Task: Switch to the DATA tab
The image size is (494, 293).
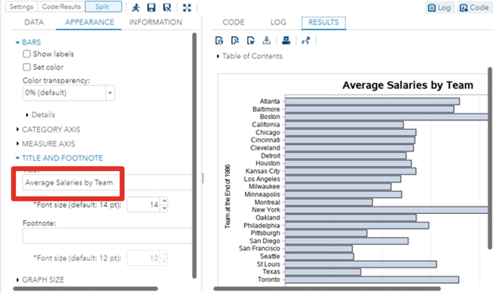Action: pyautogui.click(x=34, y=22)
